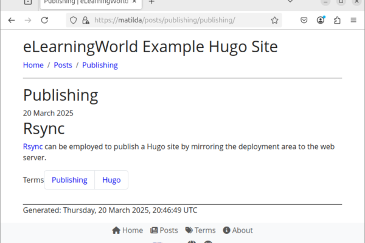Go back to the previous page
The width and height of the screenshot is (365, 243).
(x=12, y=20)
